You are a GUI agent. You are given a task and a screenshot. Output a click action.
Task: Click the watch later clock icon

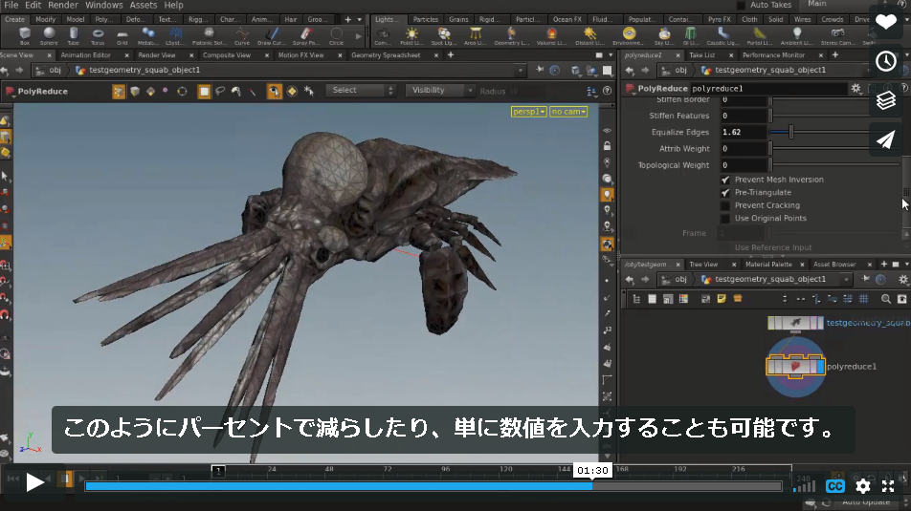coord(885,61)
